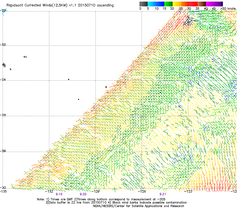Image resolution: width=237 pixels, height=208 pixels.
Task: Select the purple time stamp '9:19'
Action: pos(59,194)
